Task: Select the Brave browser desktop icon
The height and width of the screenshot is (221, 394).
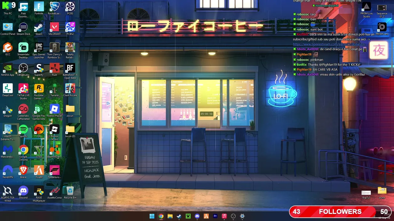Action: coord(23,173)
